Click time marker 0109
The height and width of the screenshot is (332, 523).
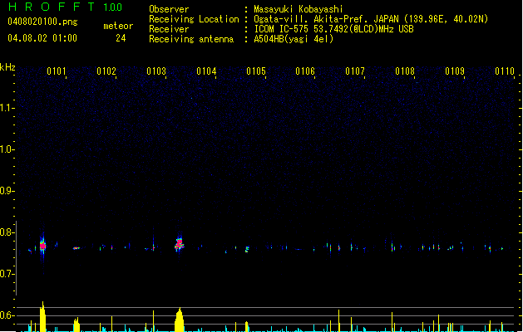point(455,71)
